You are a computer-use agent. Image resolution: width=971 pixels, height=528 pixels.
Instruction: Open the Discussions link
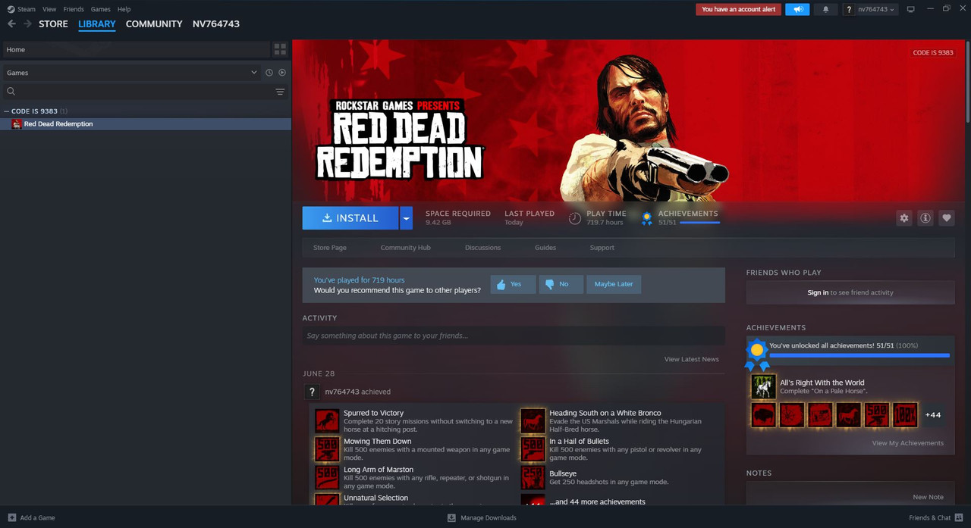pyautogui.click(x=483, y=248)
